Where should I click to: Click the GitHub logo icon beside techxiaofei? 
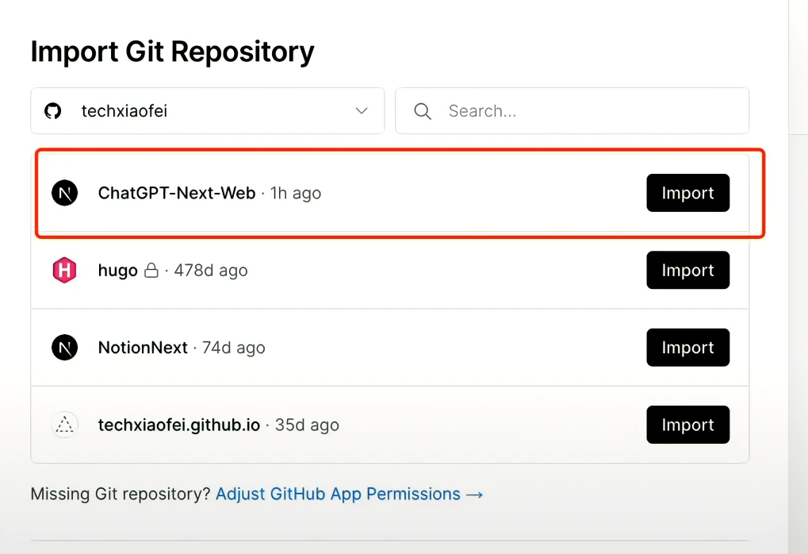pyautogui.click(x=52, y=111)
